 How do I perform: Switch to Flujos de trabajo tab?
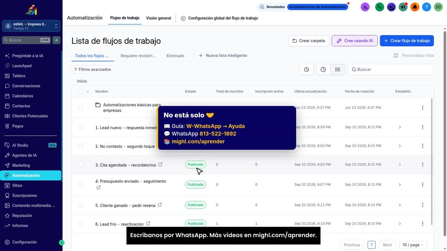pos(125,18)
